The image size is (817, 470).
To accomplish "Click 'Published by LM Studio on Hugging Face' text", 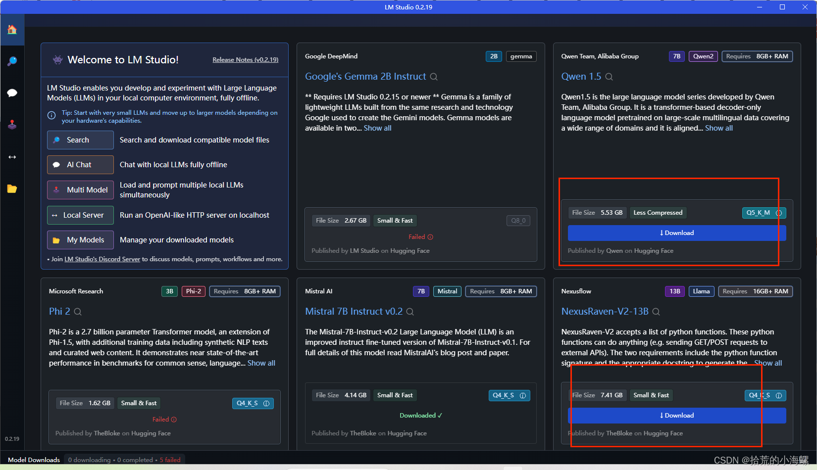I will tap(370, 251).
